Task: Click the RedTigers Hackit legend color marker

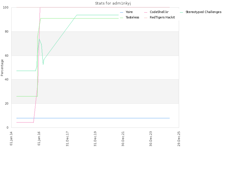Action: (x=146, y=18)
